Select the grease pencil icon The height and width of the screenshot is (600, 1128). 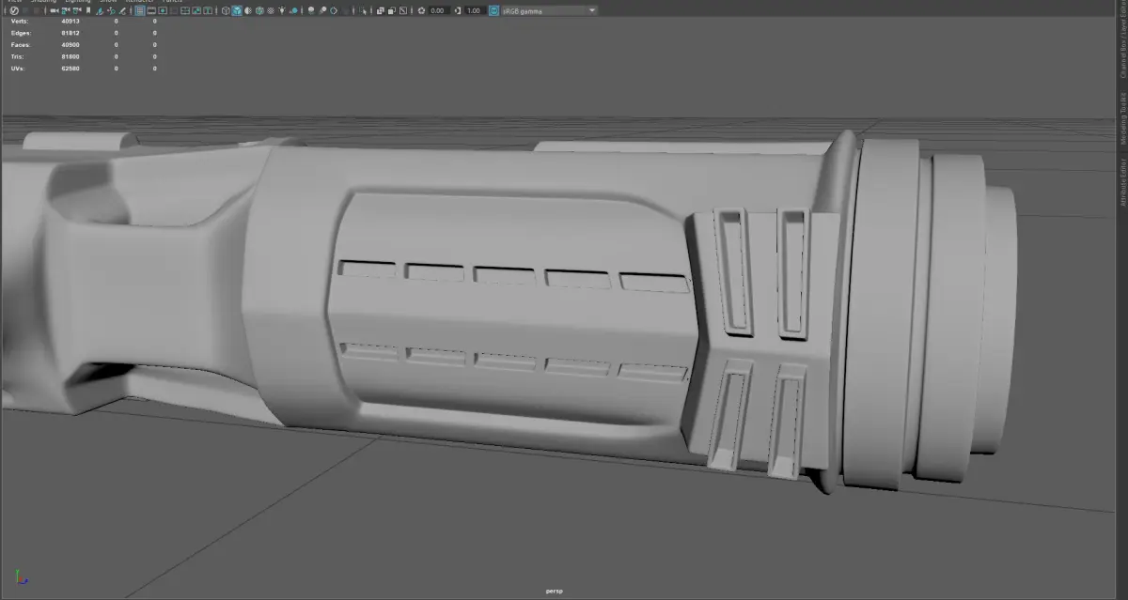click(122, 10)
